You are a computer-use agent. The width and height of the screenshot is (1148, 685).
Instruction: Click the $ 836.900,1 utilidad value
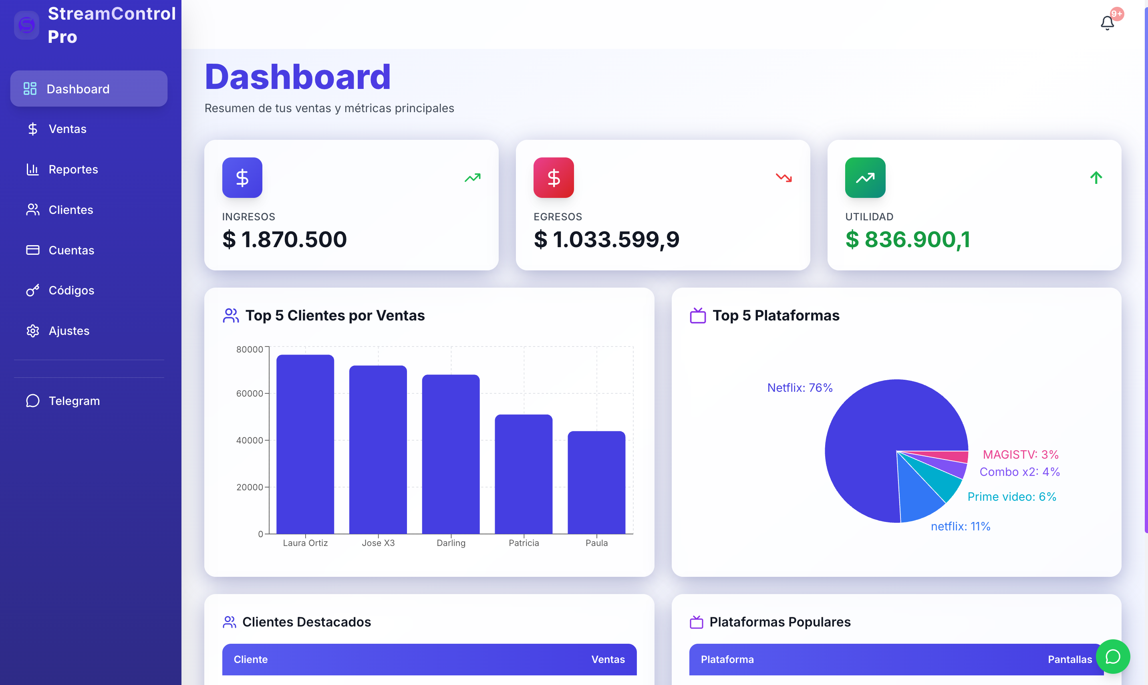click(908, 239)
